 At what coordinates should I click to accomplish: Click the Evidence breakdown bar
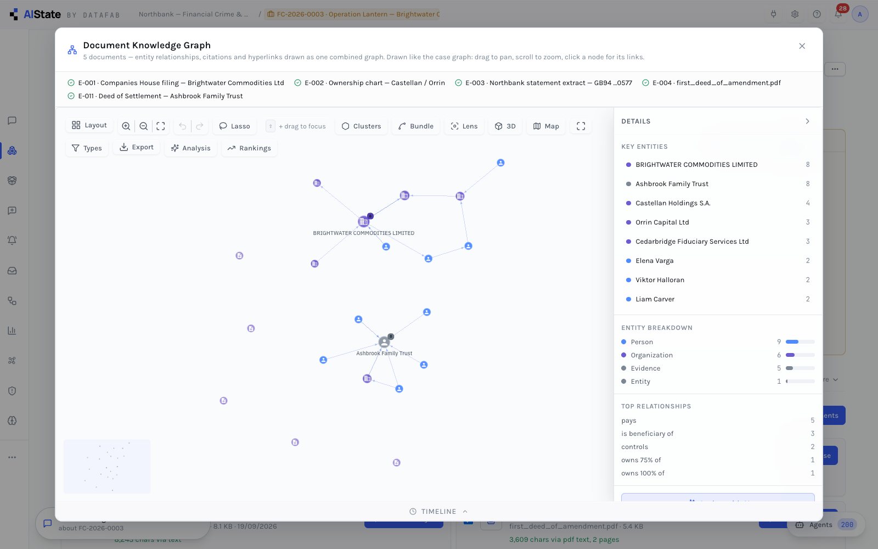pyautogui.click(x=800, y=368)
